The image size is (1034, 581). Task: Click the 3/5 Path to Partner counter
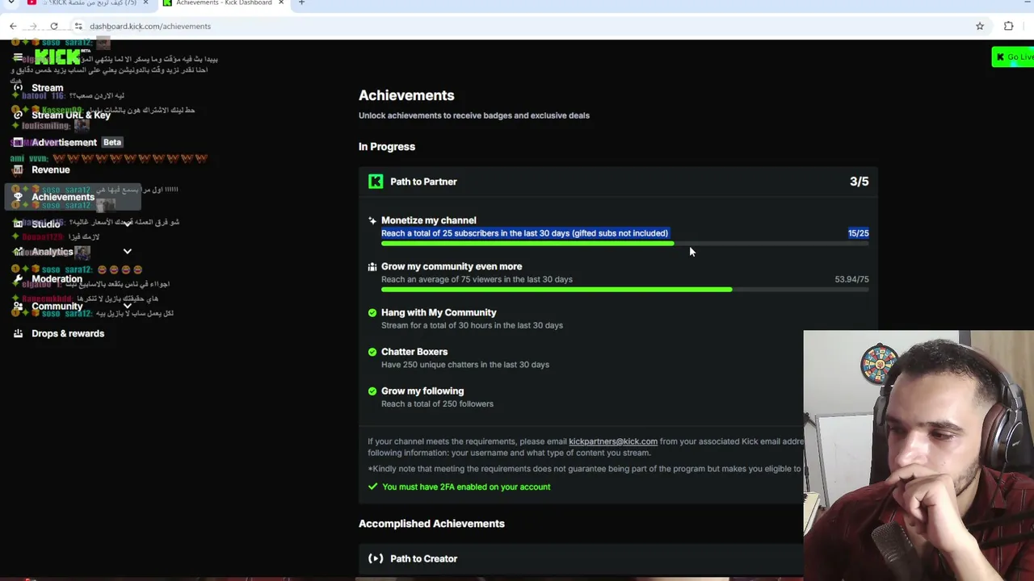point(859,182)
